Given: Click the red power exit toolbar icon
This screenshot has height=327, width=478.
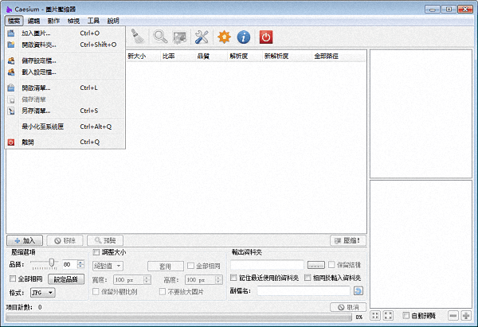Looking at the screenshot, I should point(266,37).
